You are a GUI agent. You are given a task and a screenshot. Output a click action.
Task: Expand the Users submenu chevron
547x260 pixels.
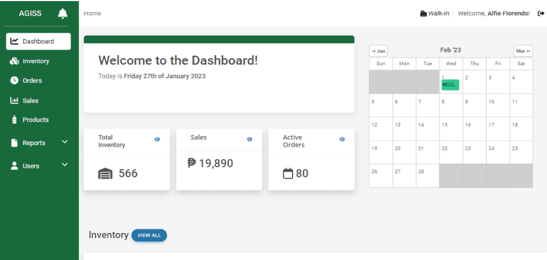pos(65,165)
